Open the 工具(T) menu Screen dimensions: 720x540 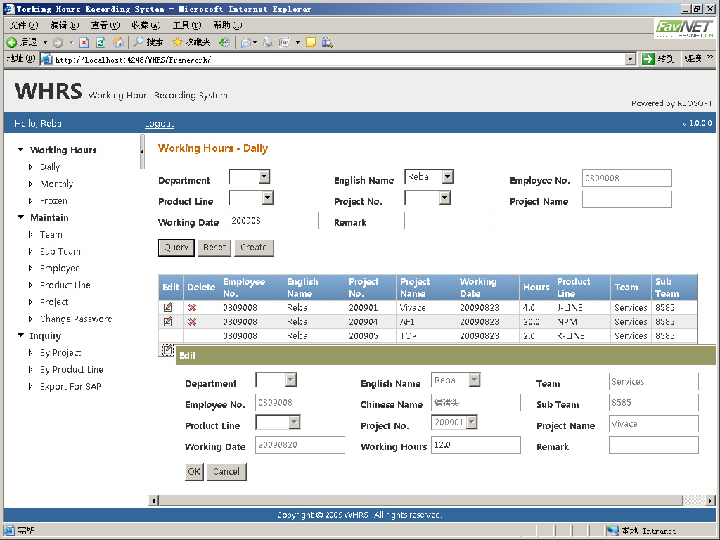187,25
